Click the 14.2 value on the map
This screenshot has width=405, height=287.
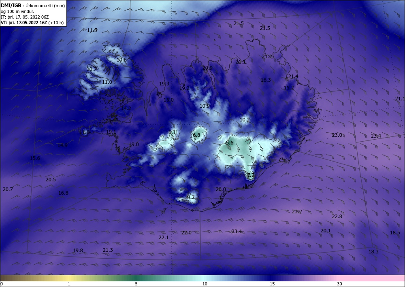[x=126, y=108]
